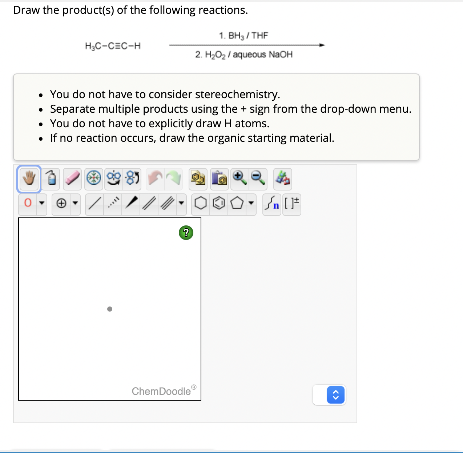Select the eraser tool

tap(72, 179)
